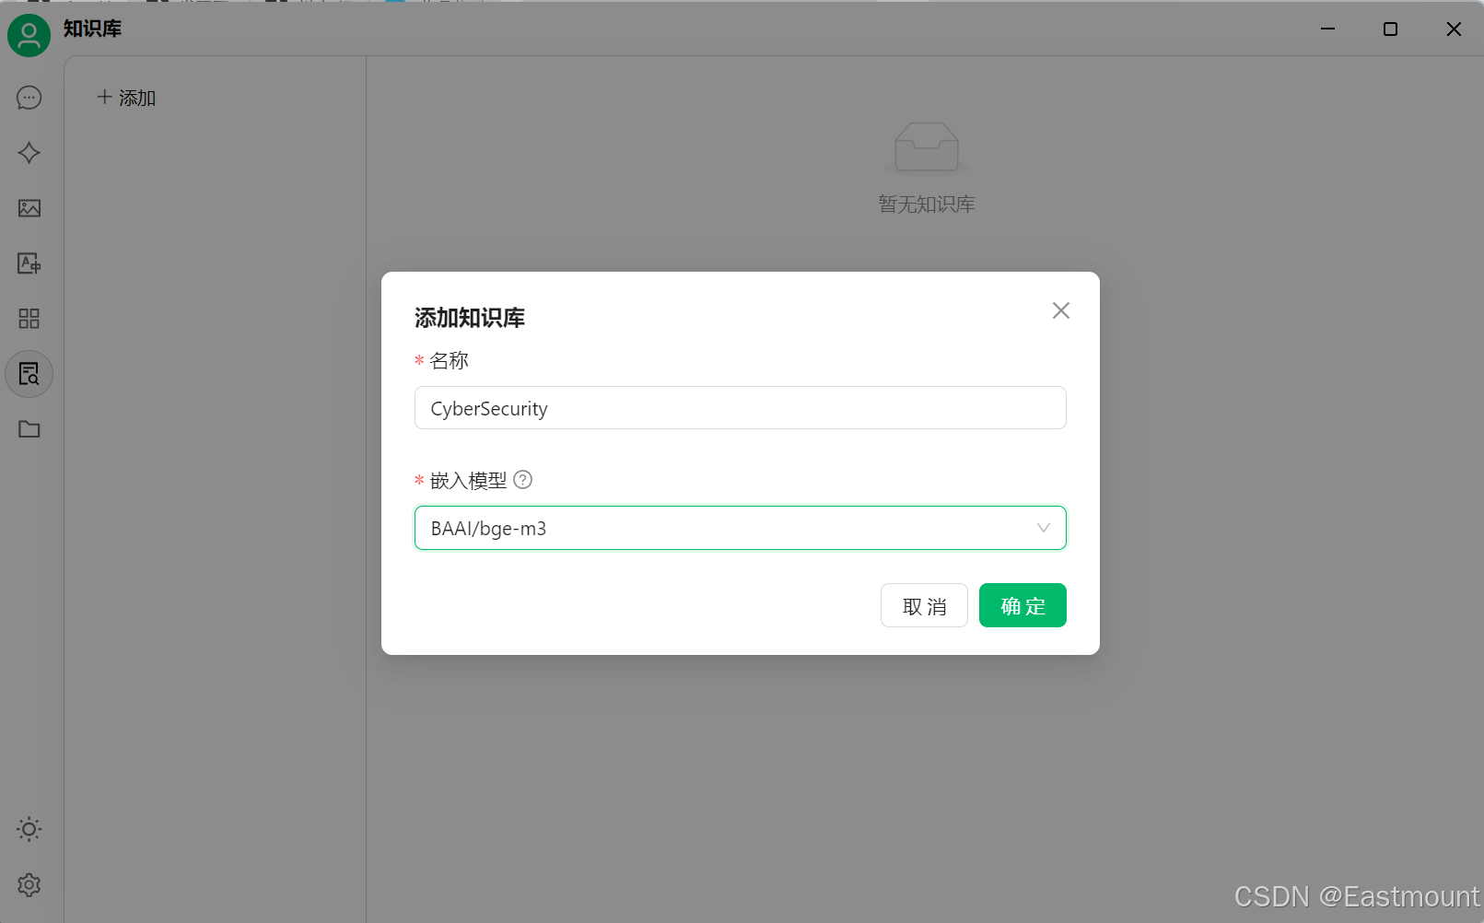Select the knowledge base sidebar icon

click(29, 374)
